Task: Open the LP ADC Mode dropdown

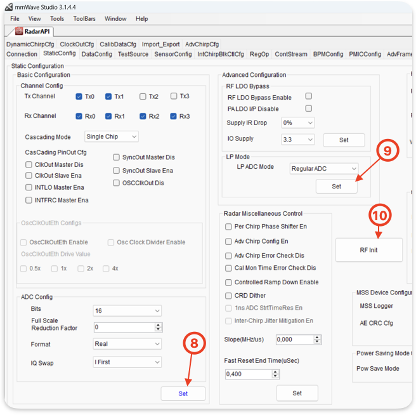Action: click(324, 169)
